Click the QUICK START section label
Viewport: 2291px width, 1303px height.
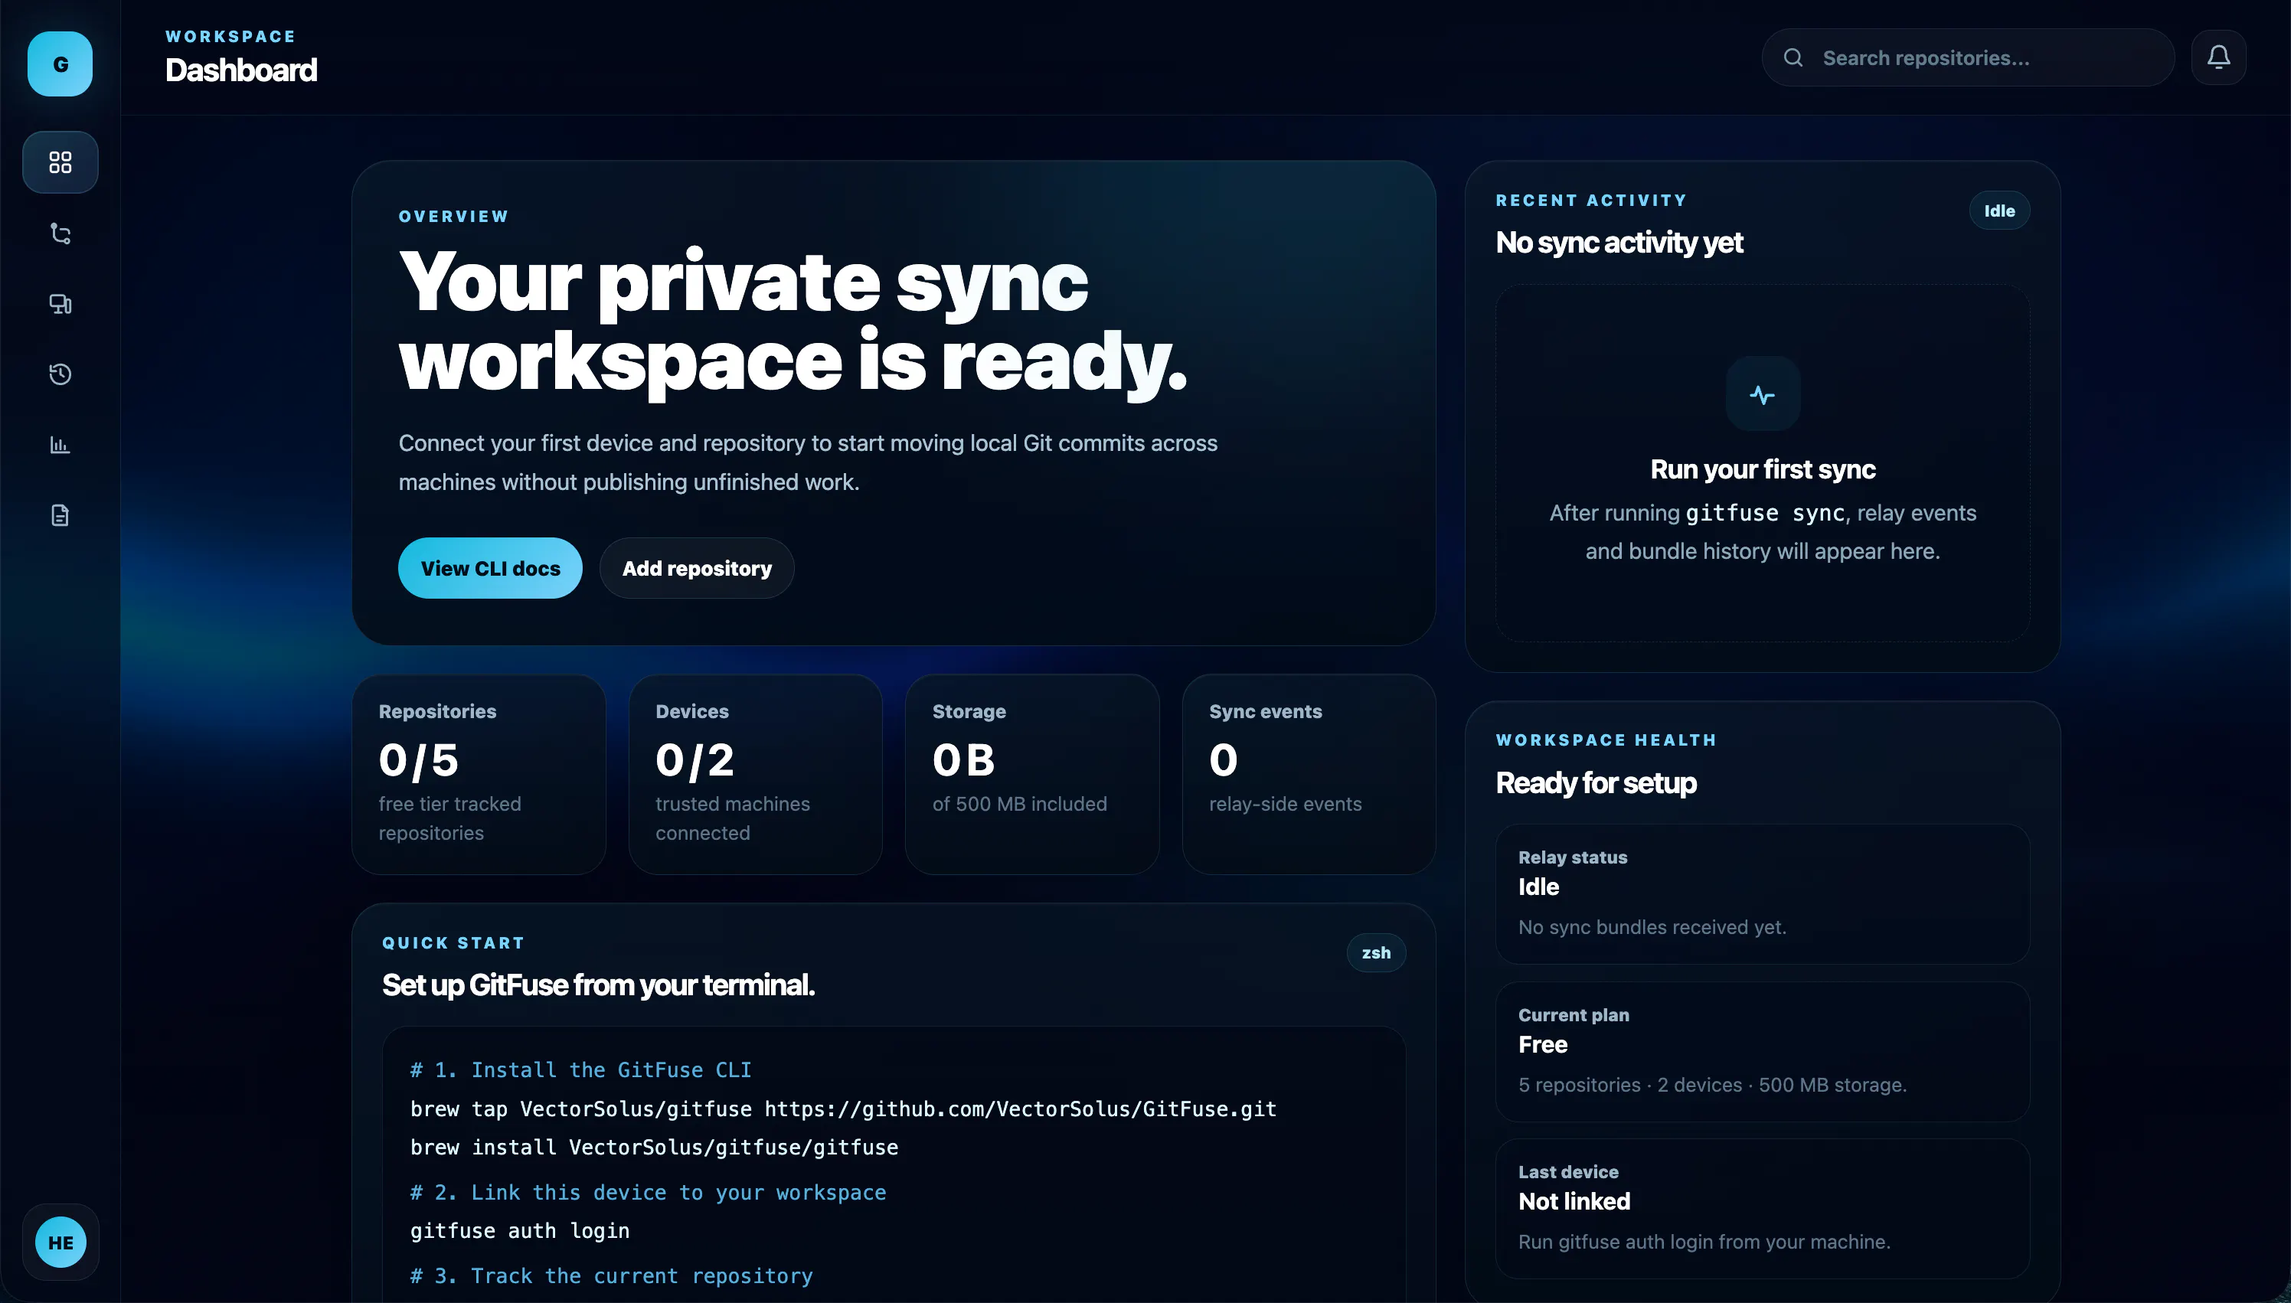pos(453,943)
